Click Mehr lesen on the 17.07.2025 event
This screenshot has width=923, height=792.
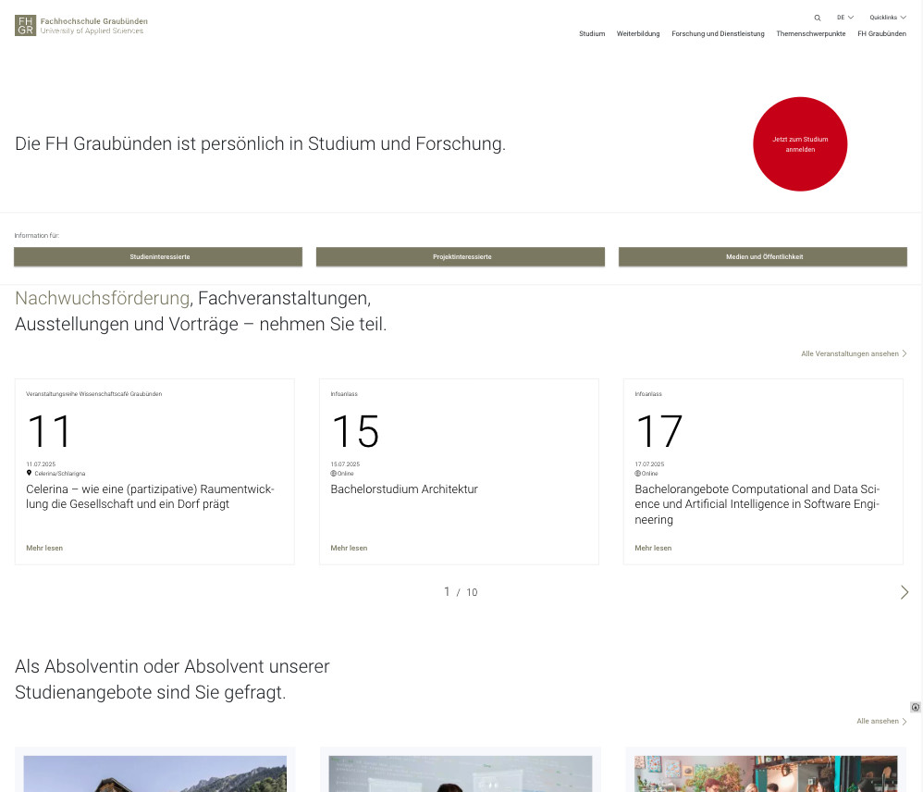click(x=653, y=549)
